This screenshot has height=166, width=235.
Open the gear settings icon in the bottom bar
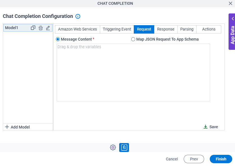(113, 148)
